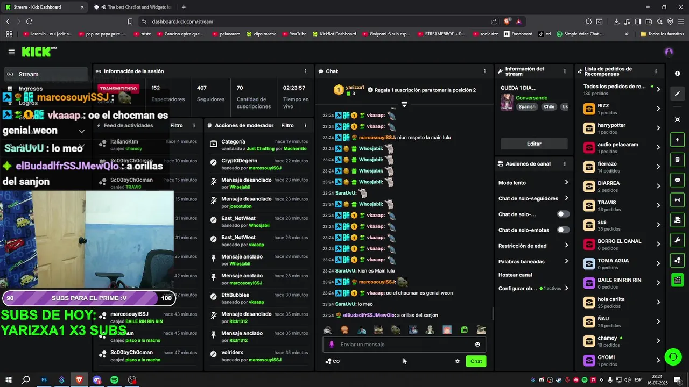Open the Filtro dropdown in Feed de actividades
This screenshot has width=689, height=387.
[x=177, y=125]
